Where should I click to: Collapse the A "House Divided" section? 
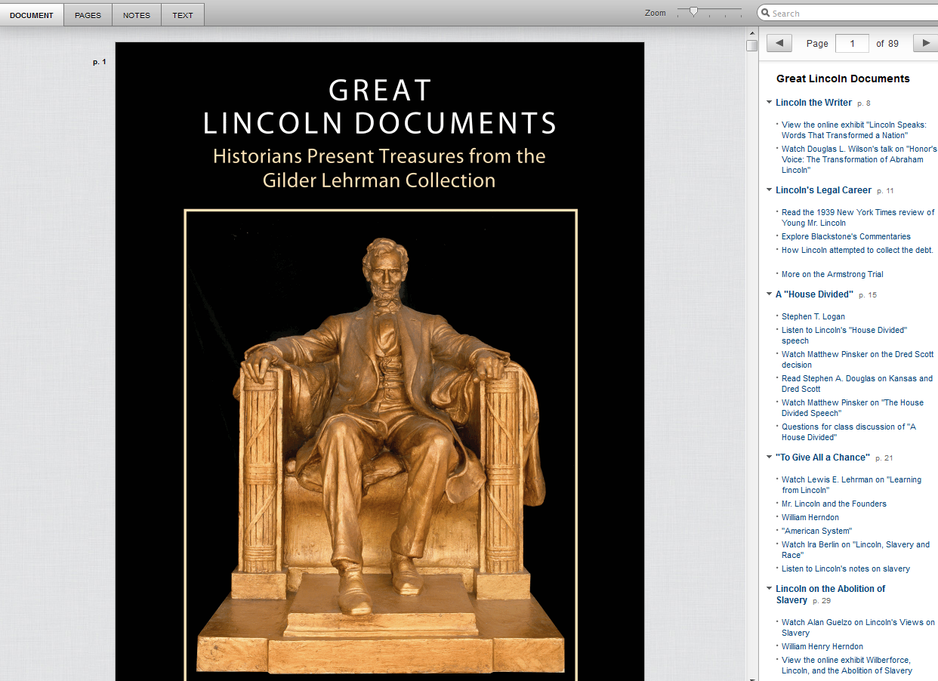point(769,294)
